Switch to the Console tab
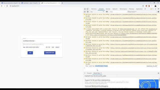Screen dimensions: 160x90 [x=101, y=9]
